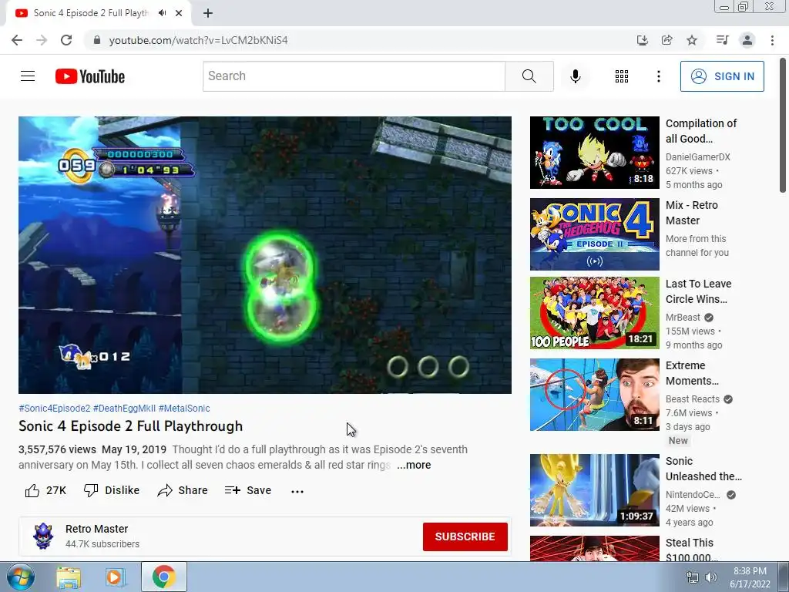Click the install app icon in address bar
This screenshot has width=789, height=592.
tap(642, 40)
